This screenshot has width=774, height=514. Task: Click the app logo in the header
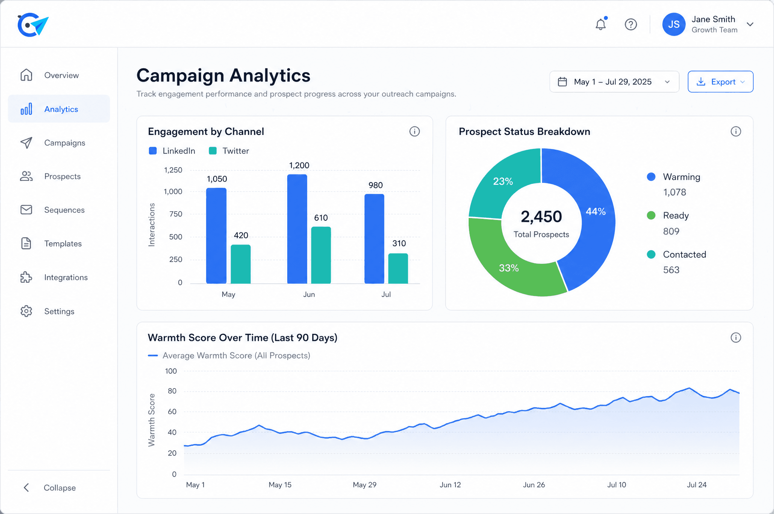click(x=33, y=25)
